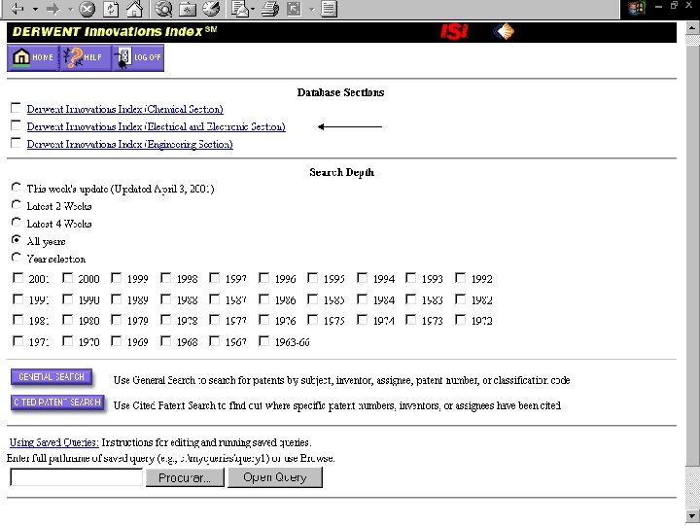
Task: Click the CITED PATENT SEARCH button
Action: tap(57, 402)
